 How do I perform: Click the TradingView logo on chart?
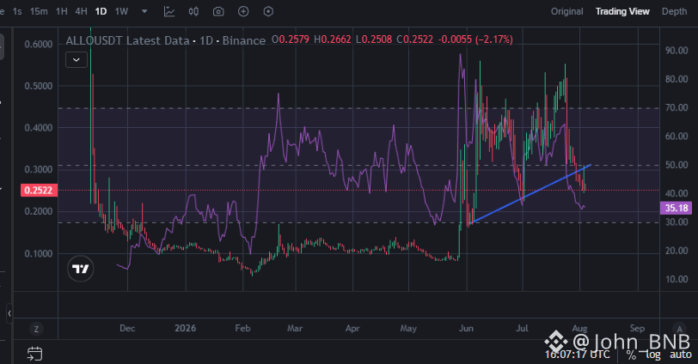pos(81,269)
